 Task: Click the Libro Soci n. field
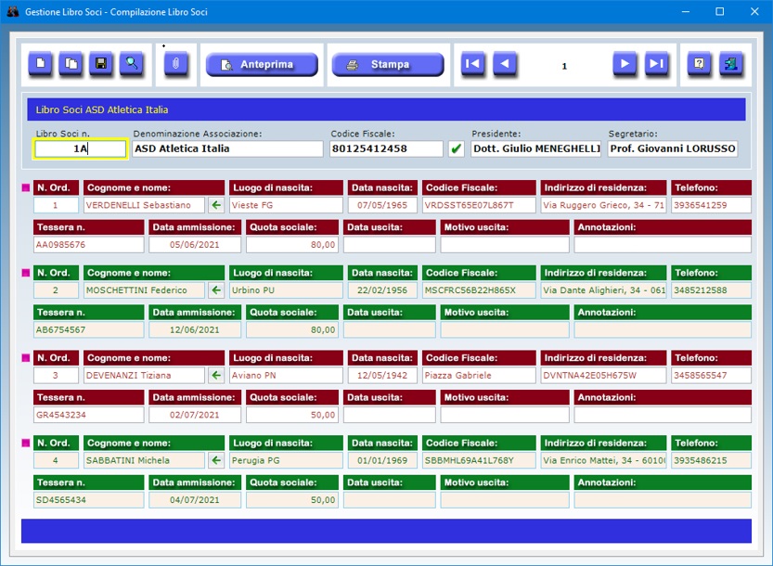pos(81,148)
